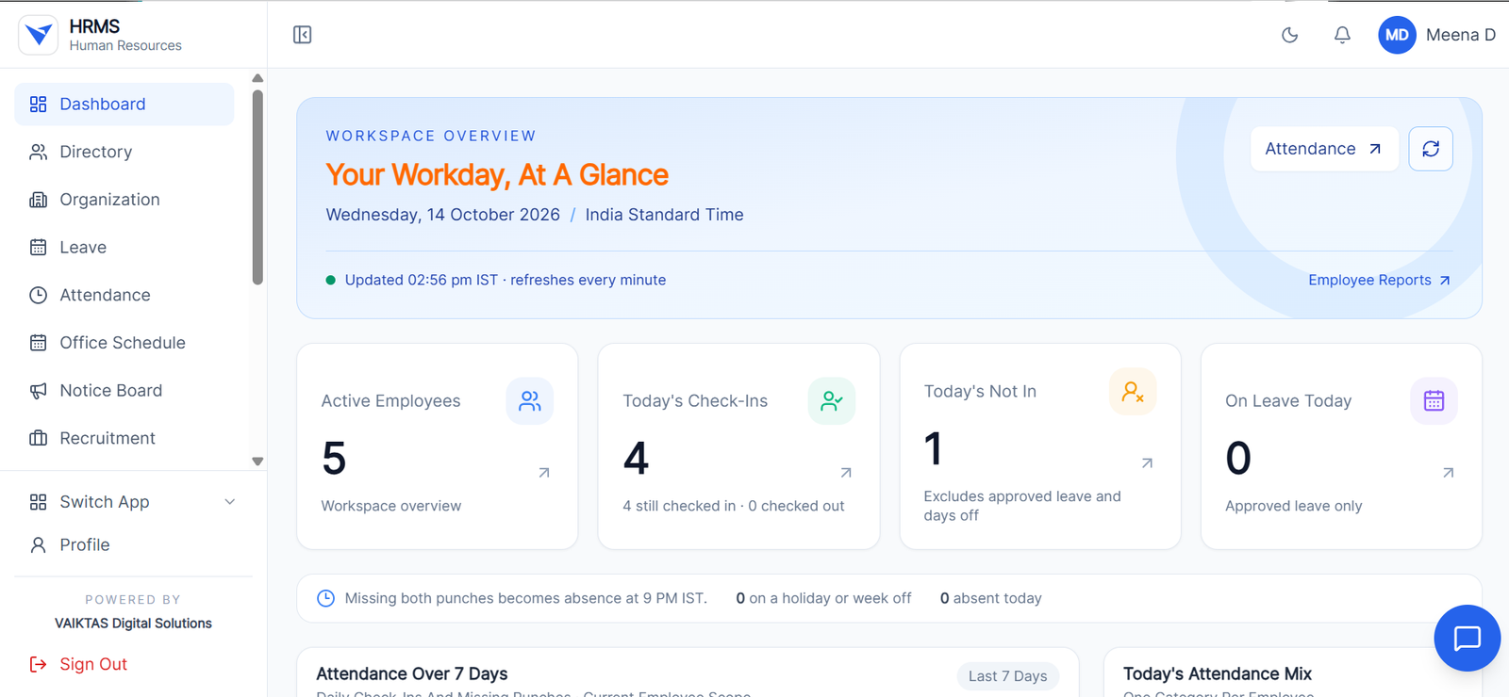This screenshot has height=697, width=1509.
Task: Click the Recruitment briefcase icon
Action: click(x=38, y=438)
